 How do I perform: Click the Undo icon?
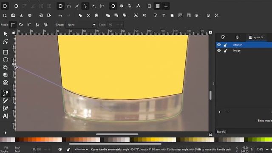click(x=60, y=15)
